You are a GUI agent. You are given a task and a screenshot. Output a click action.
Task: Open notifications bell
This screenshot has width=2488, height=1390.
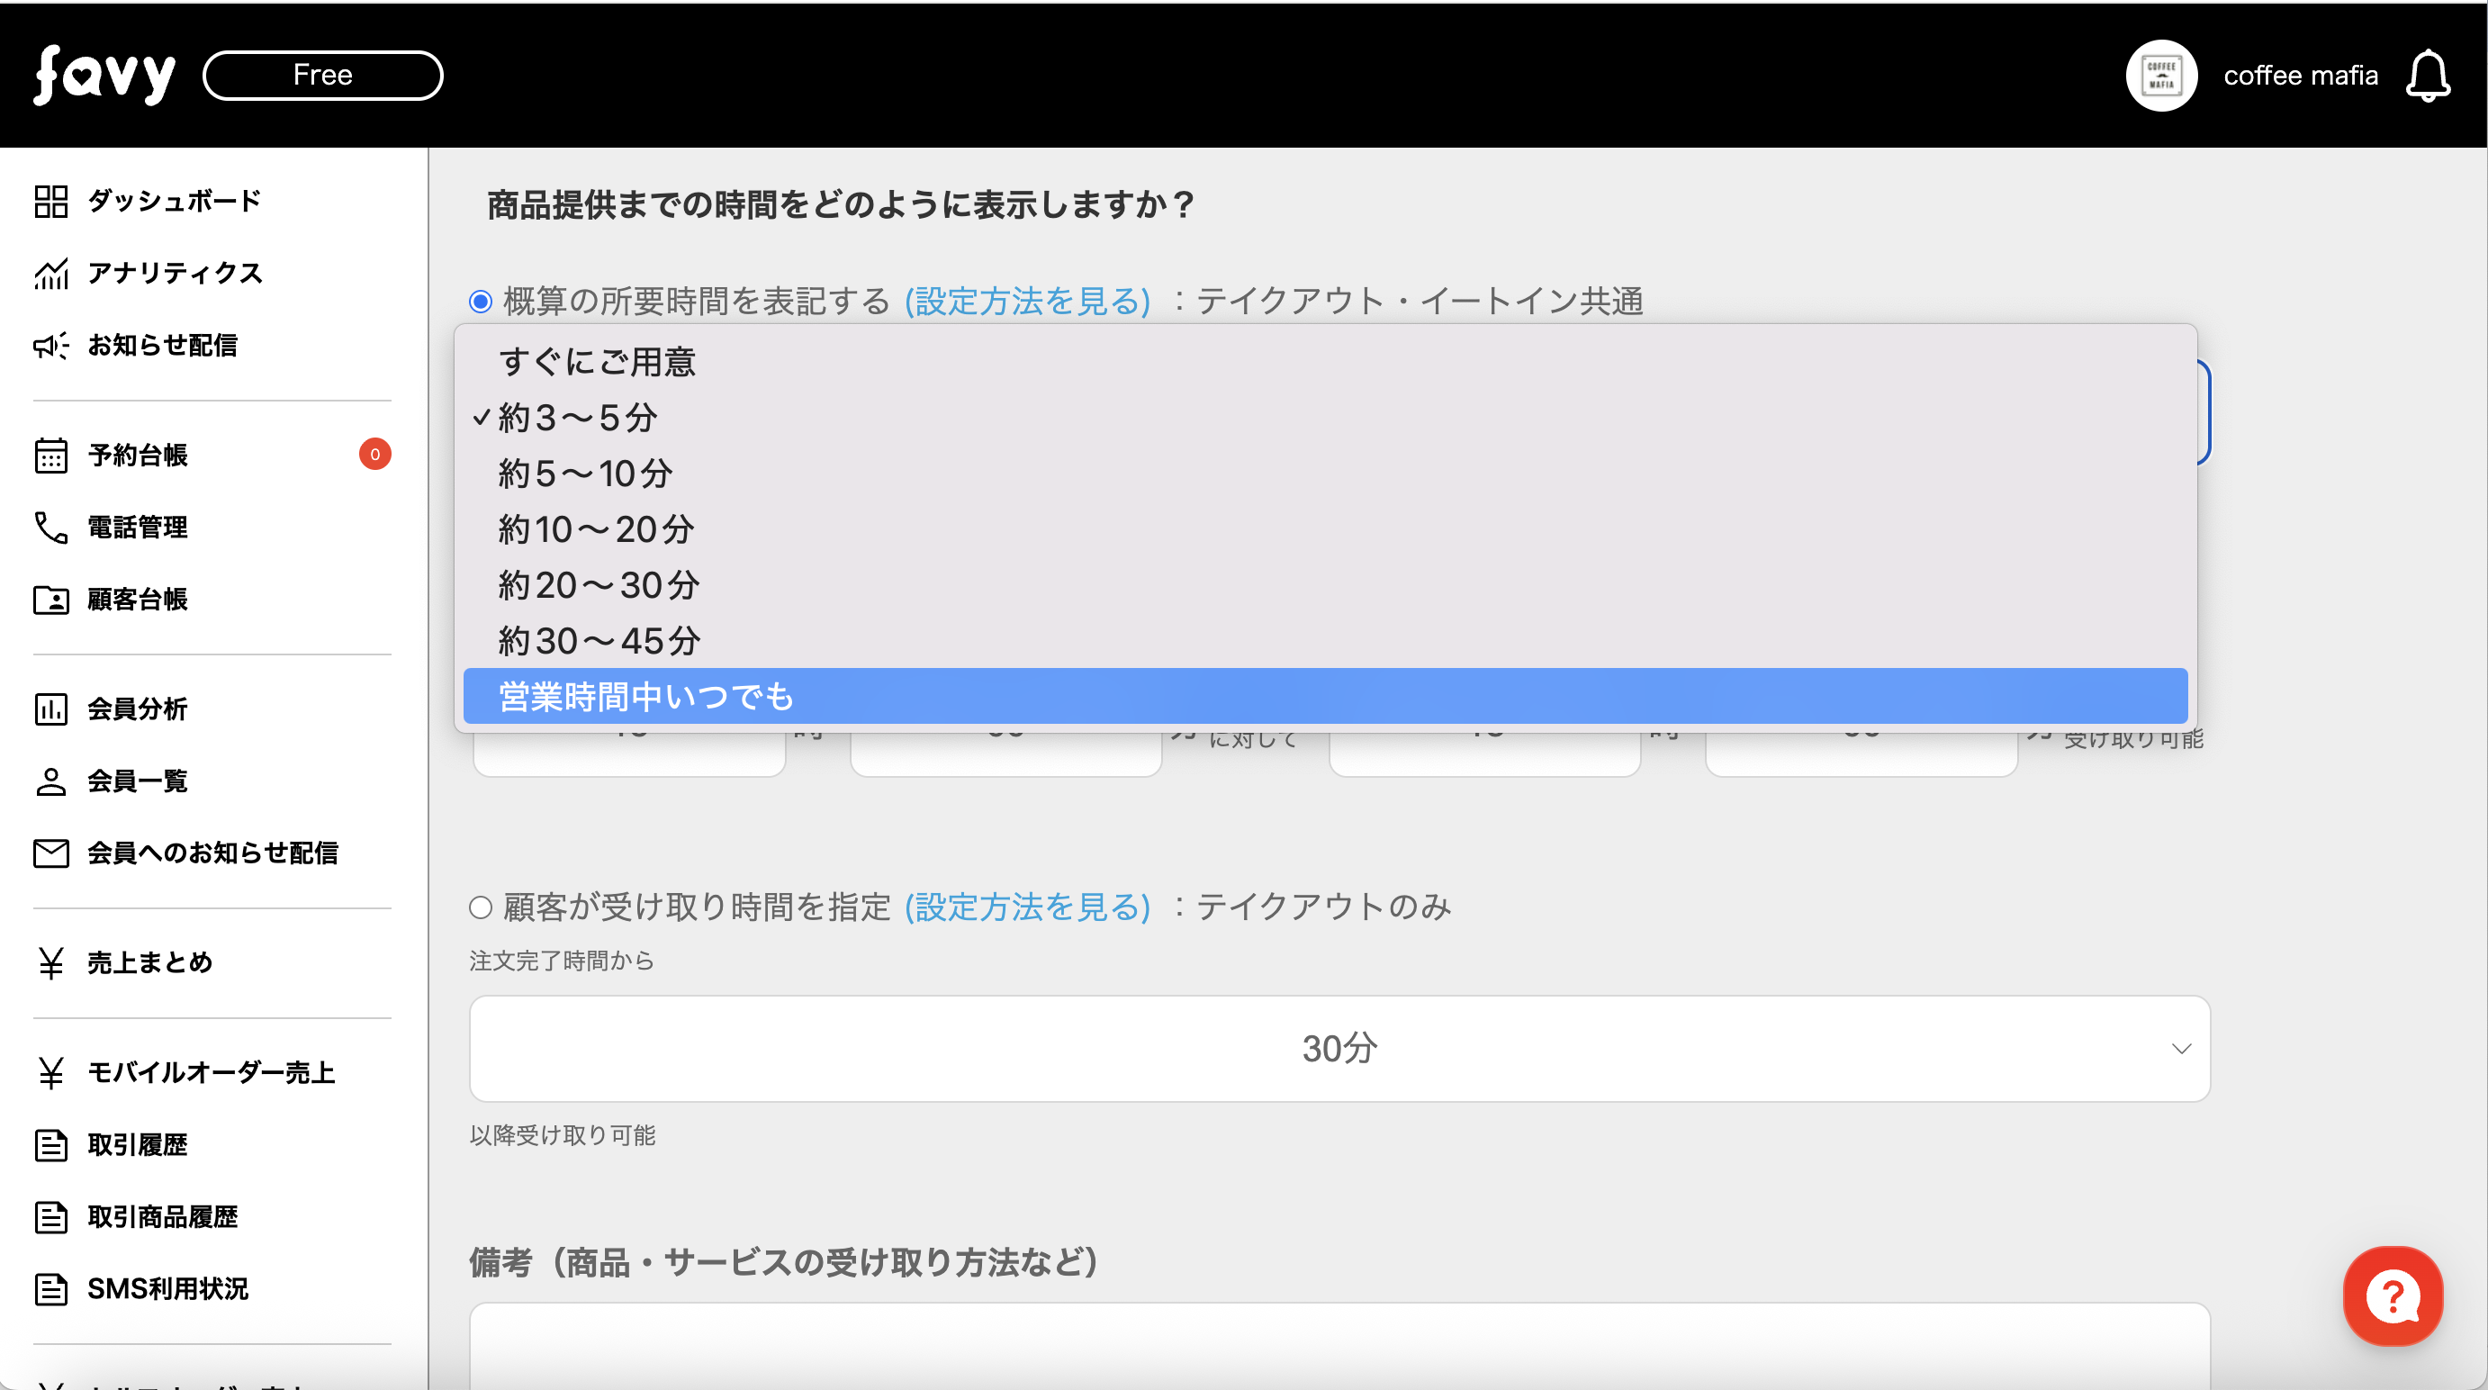click(x=2428, y=76)
